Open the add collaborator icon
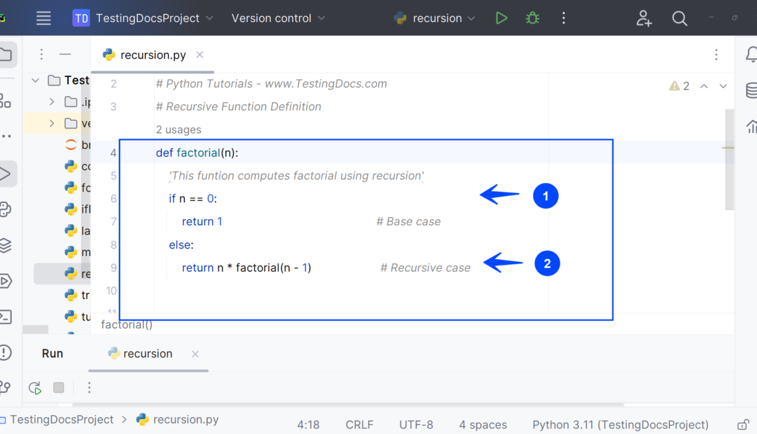The height and width of the screenshot is (434, 757). pos(644,18)
